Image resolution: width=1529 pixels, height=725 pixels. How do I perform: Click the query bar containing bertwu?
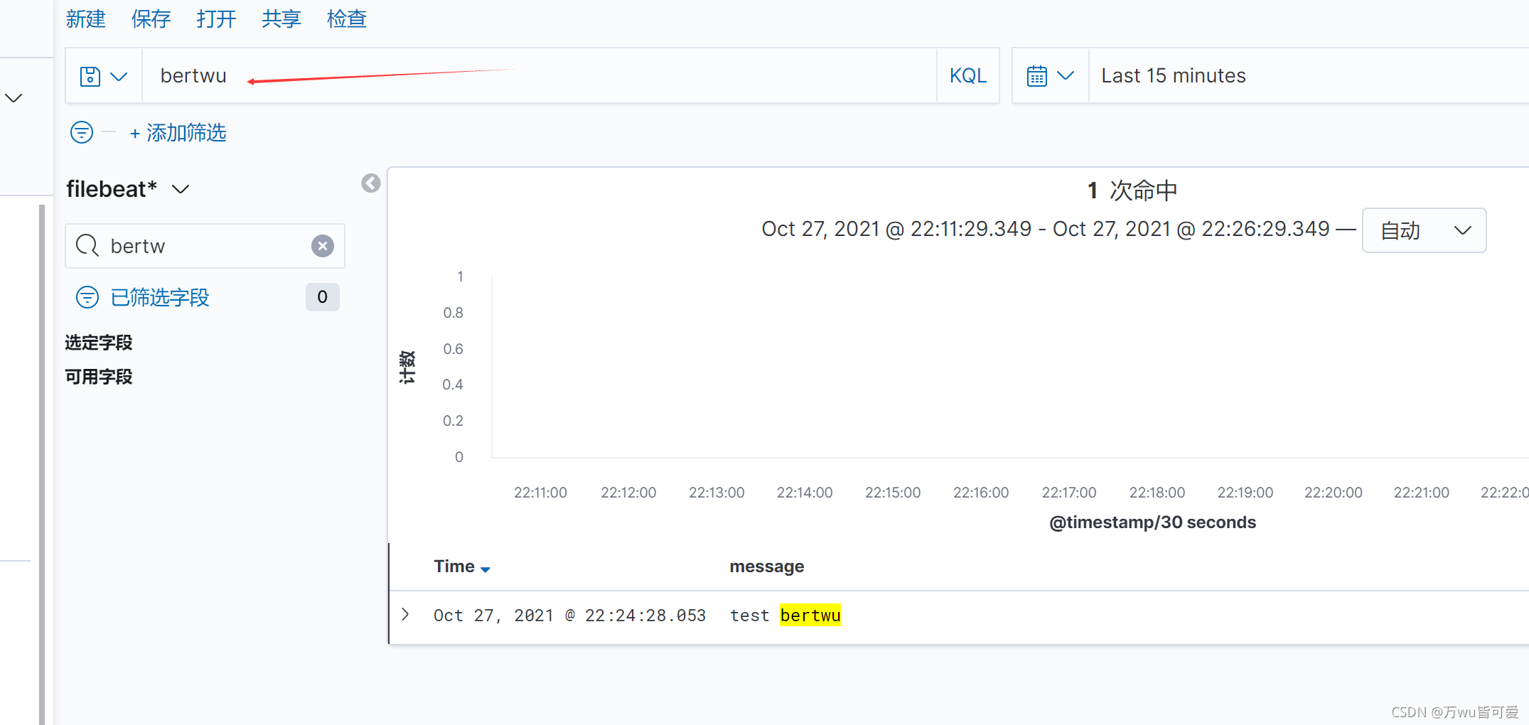[539, 76]
